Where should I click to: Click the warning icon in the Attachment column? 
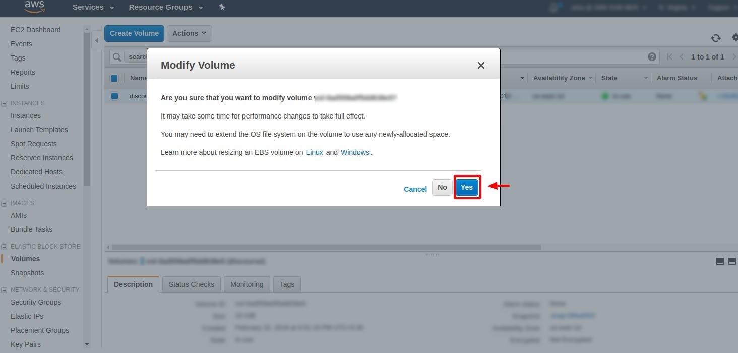703,96
